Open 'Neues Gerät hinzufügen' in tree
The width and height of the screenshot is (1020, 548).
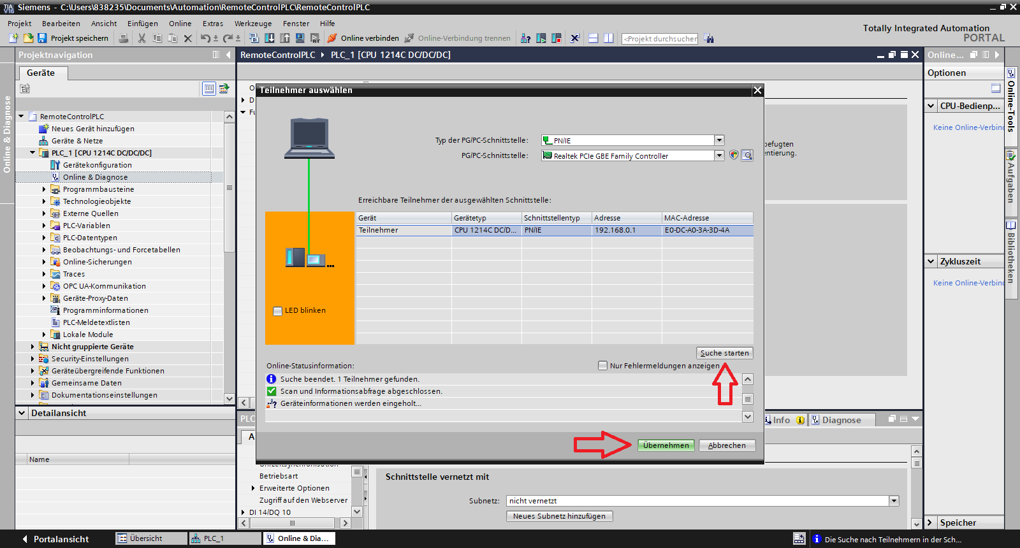92,129
